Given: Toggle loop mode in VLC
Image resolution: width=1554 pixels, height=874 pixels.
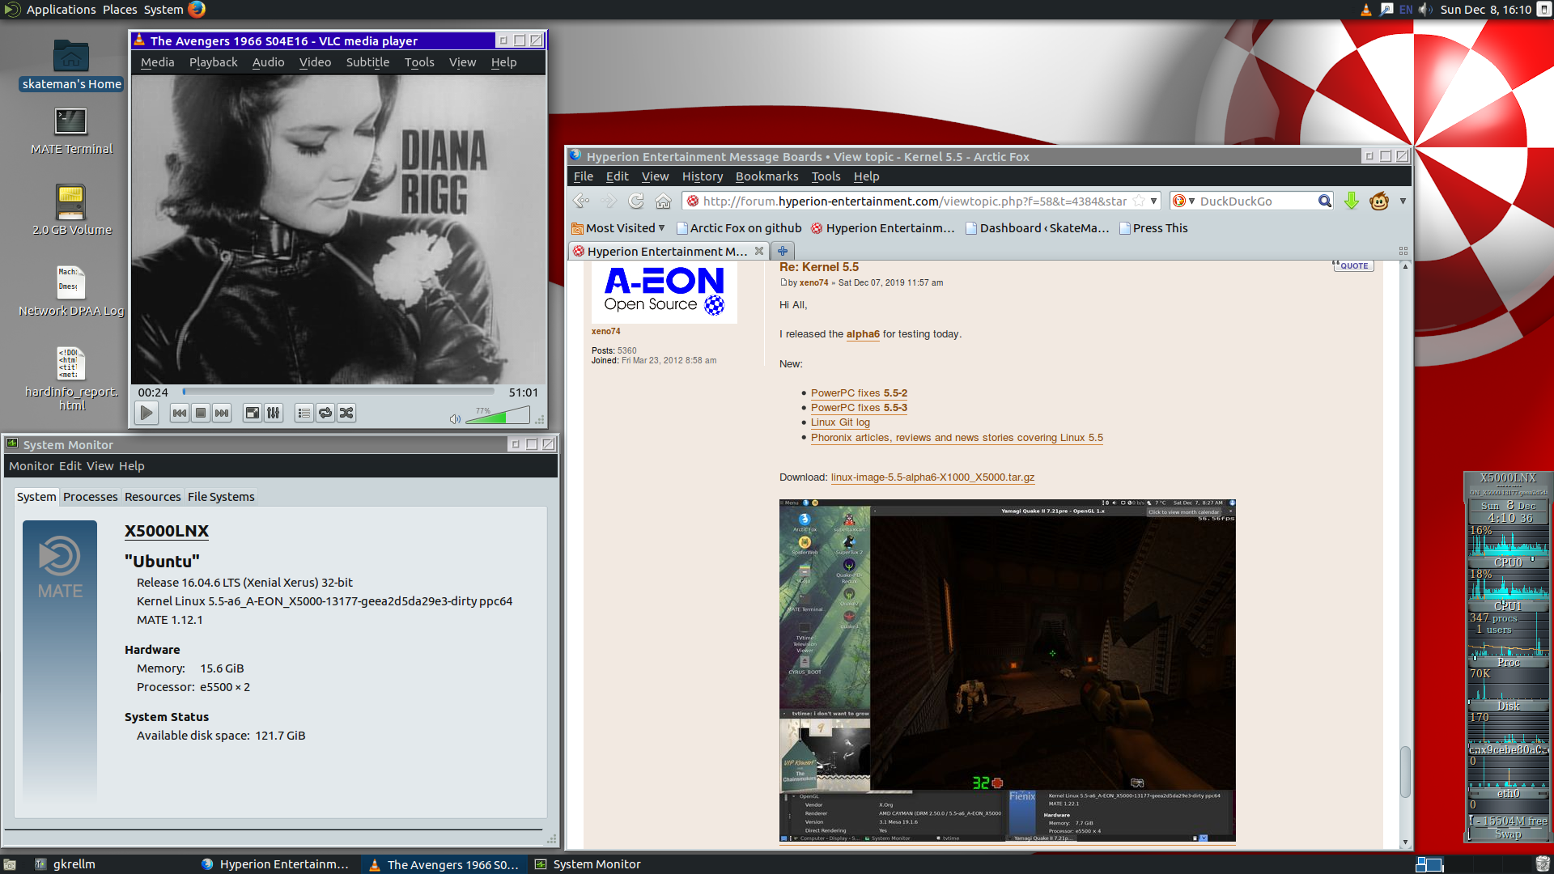Looking at the screenshot, I should (325, 414).
